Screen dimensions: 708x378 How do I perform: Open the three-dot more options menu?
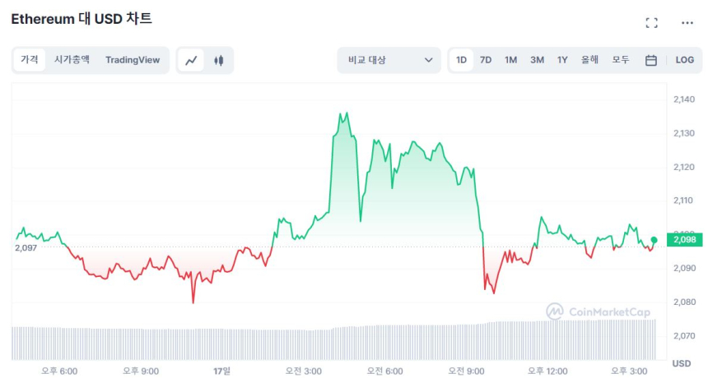(x=687, y=23)
